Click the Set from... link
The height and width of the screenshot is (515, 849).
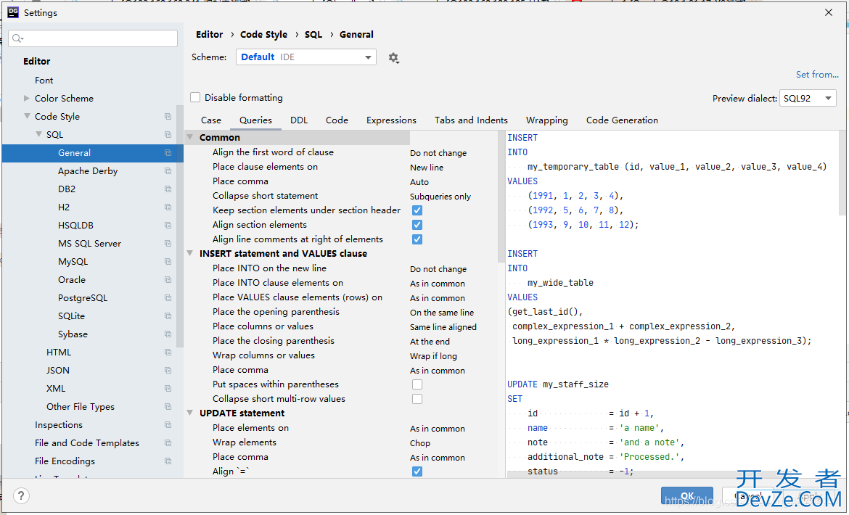(817, 75)
